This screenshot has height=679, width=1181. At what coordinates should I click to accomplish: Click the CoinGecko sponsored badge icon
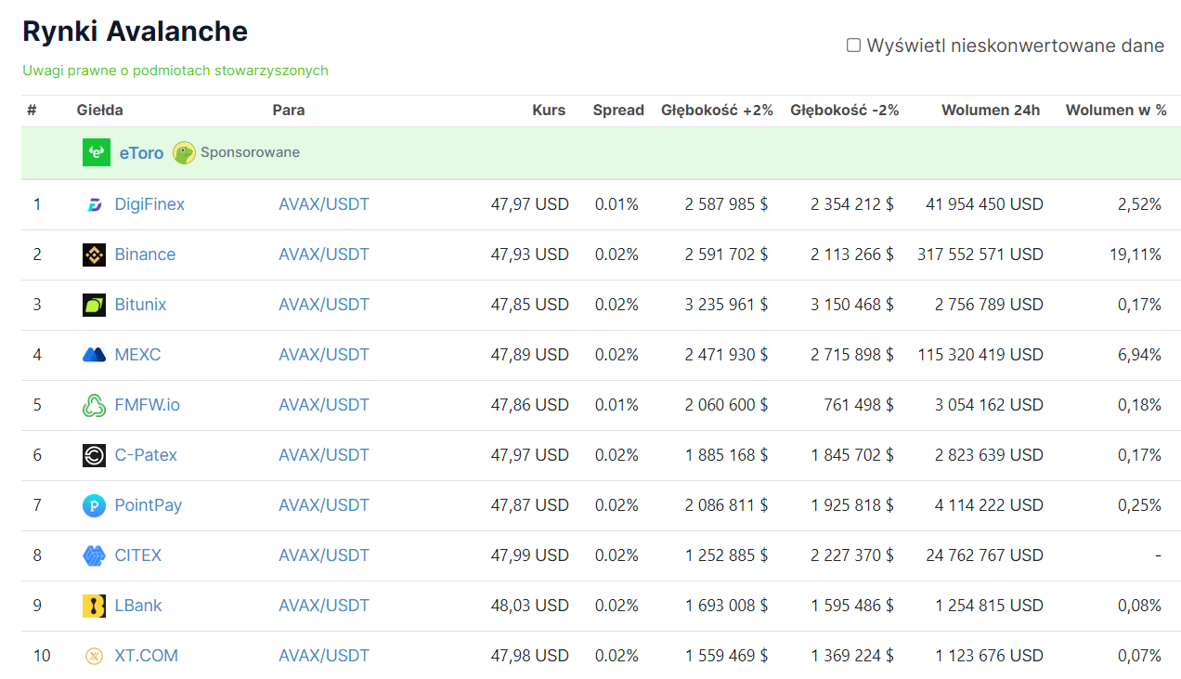pos(184,152)
